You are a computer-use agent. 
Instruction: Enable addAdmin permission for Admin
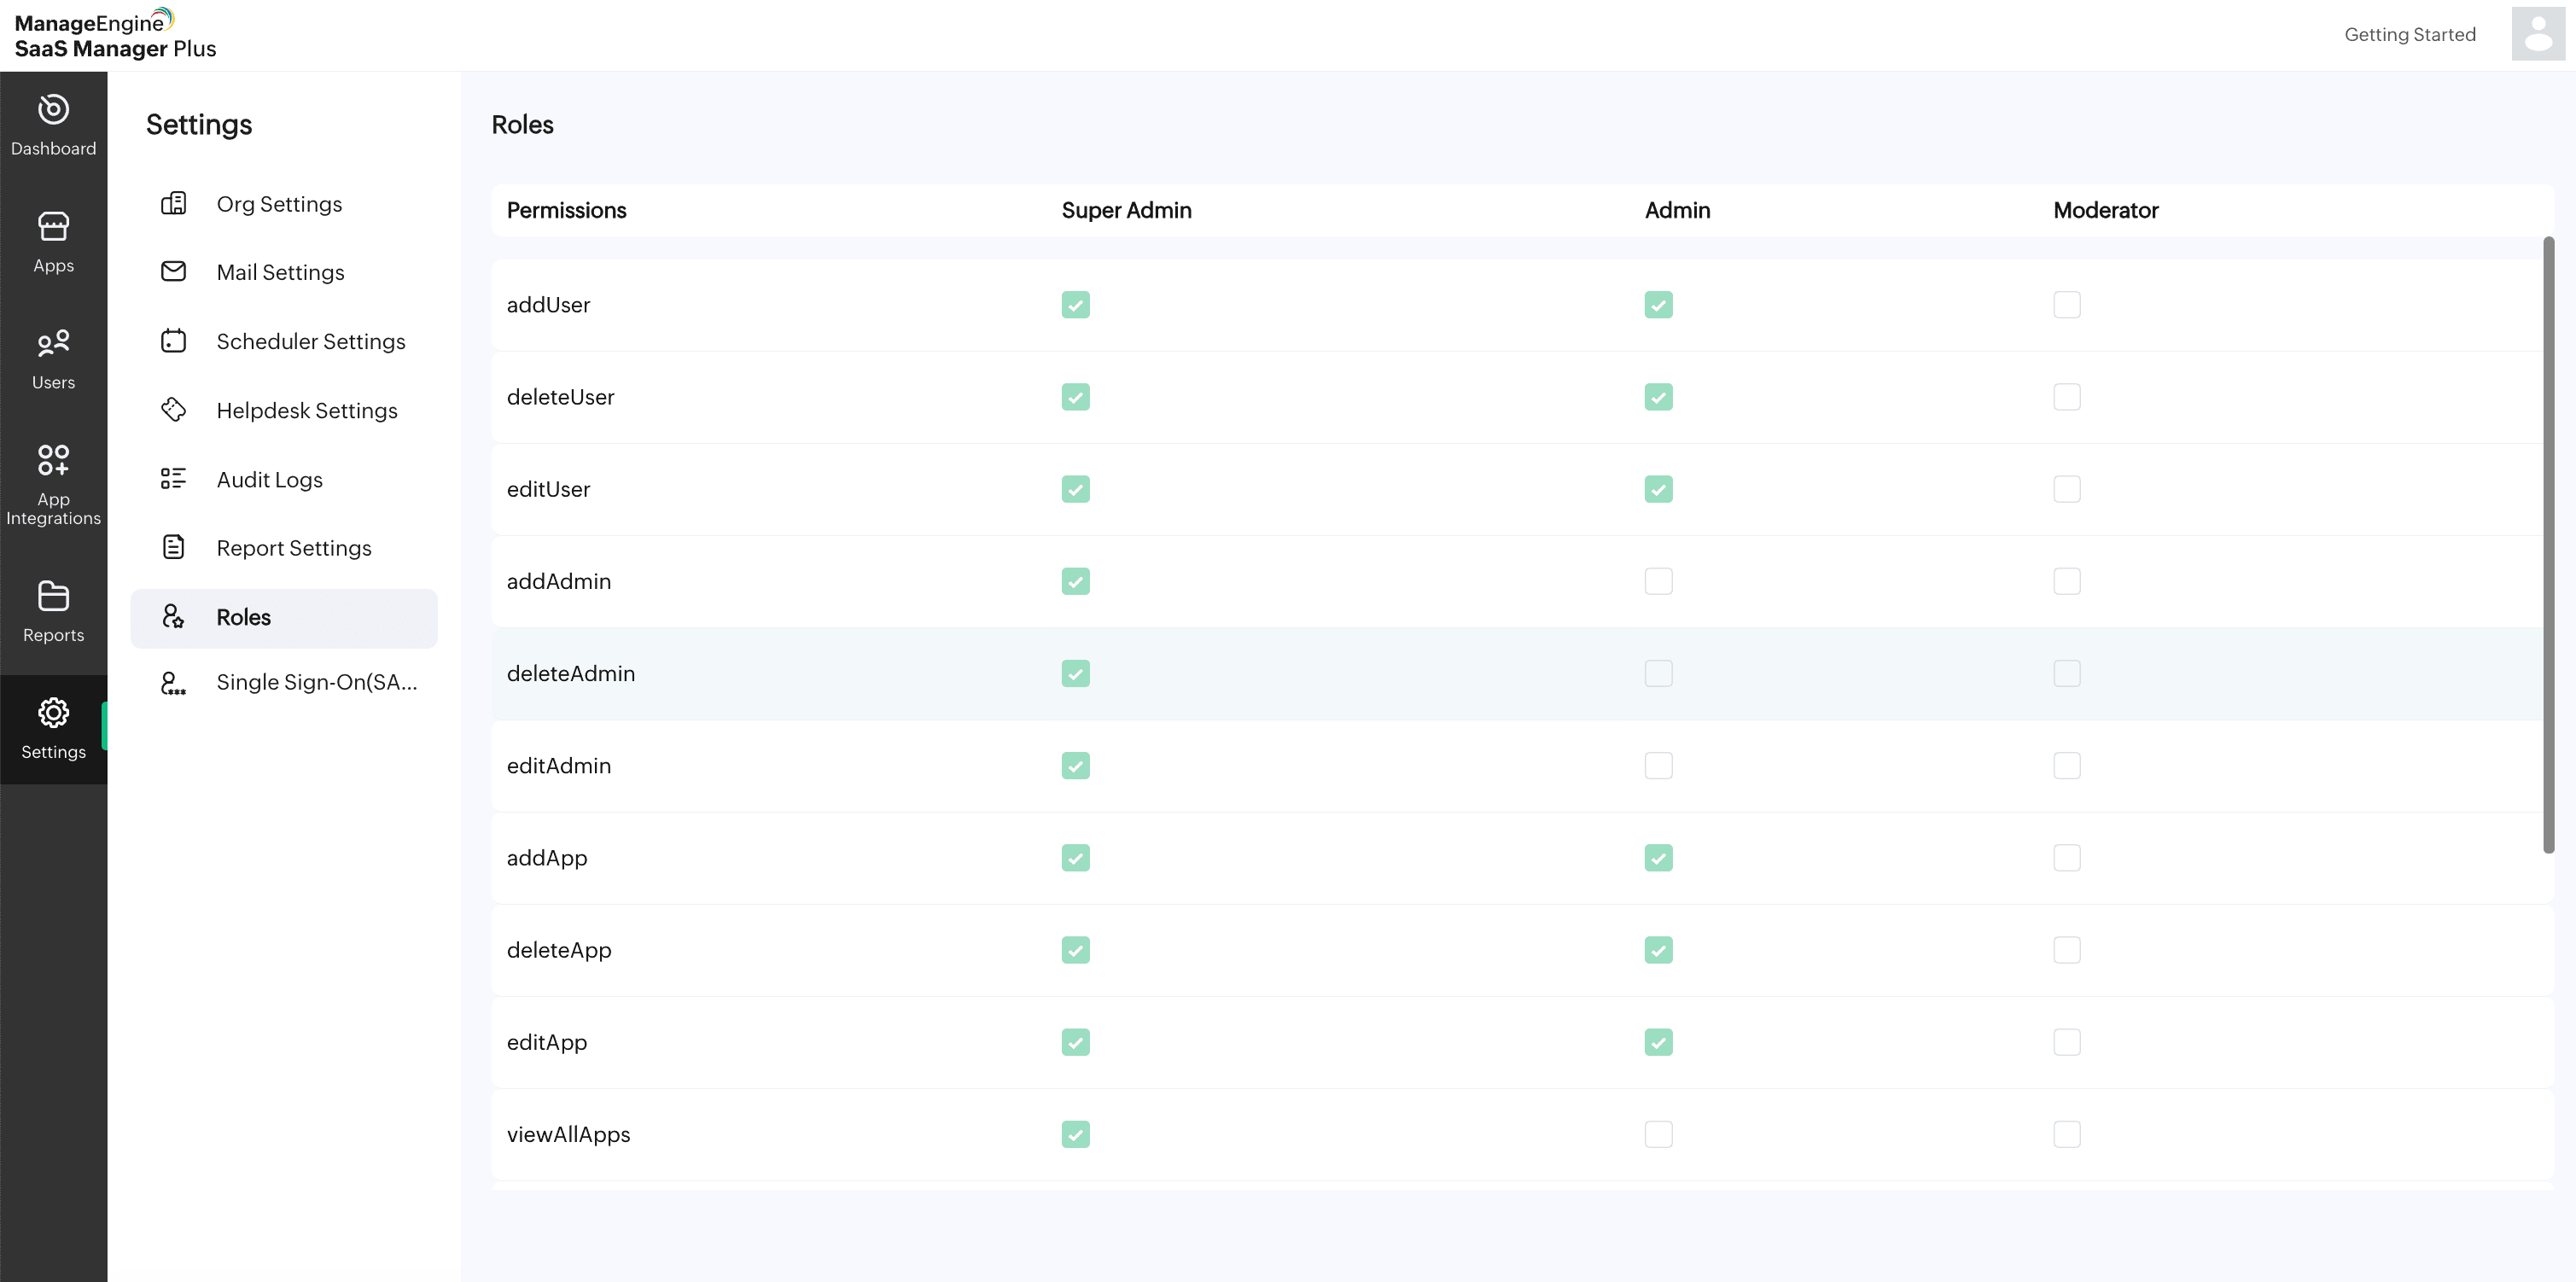click(x=1658, y=581)
